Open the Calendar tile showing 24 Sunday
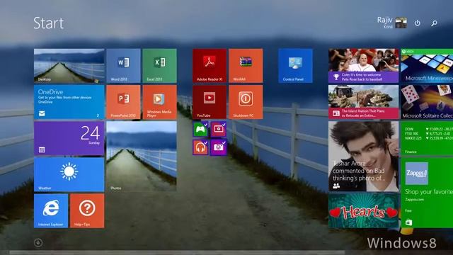The image size is (453, 255). coord(69,138)
